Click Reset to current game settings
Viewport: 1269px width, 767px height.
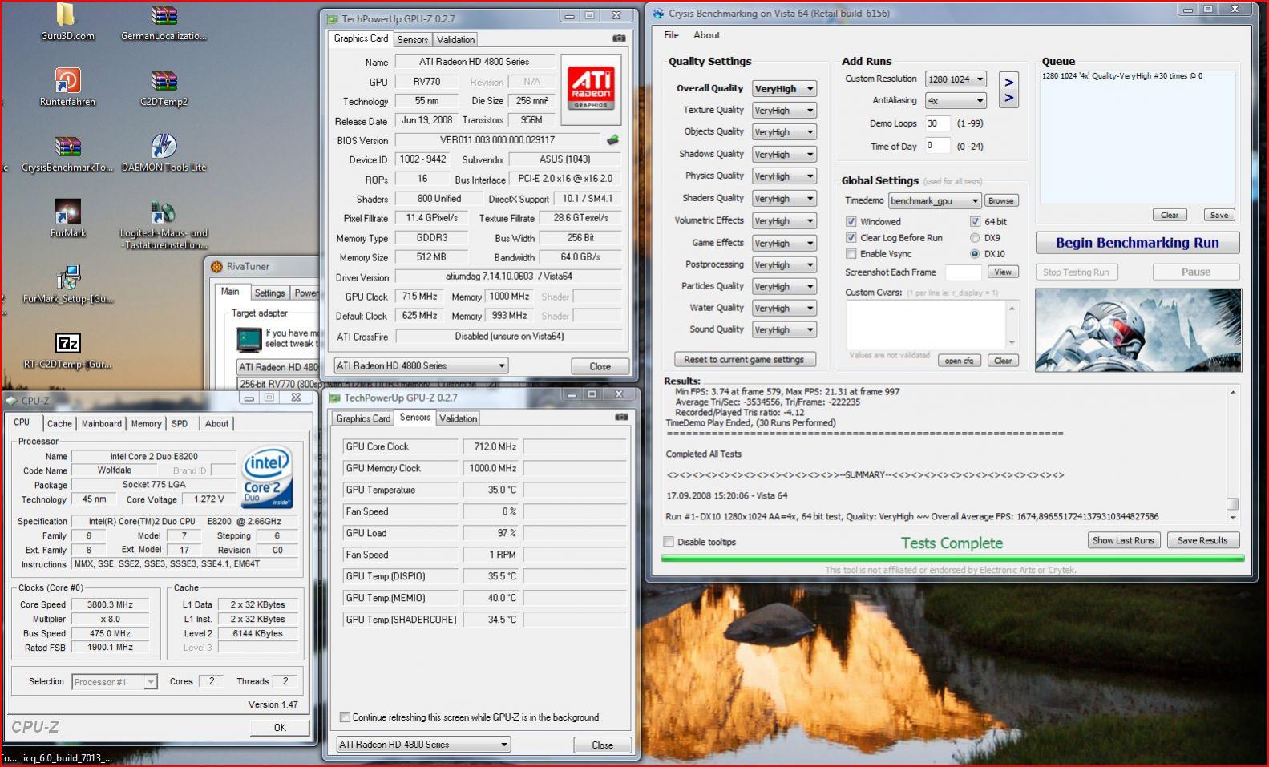tap(744, 359)
